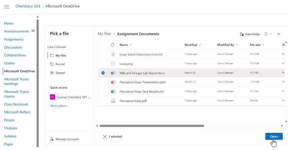Click the My files folder icon
This screenshot has width=290, height=150.
52,56
